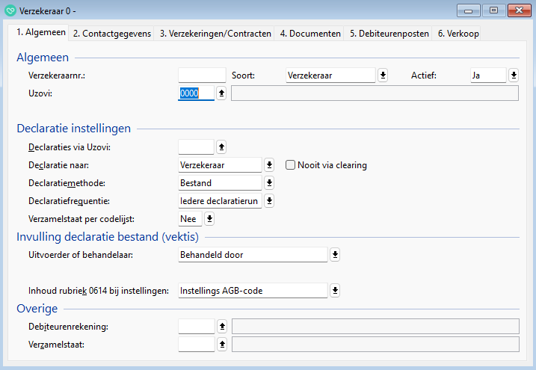The width and height of the screenshot is (536, 370).
Task: Open Declaraties via Uzovi lookup arrow
Action: 221,147
